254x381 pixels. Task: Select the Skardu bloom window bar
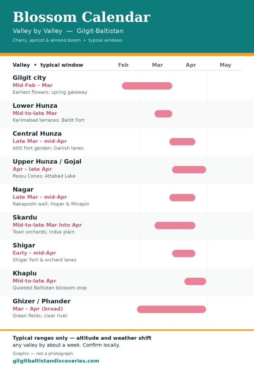[175, 225]
